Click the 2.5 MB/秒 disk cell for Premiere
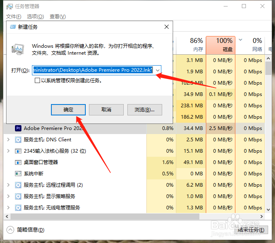 click(221, 128)
